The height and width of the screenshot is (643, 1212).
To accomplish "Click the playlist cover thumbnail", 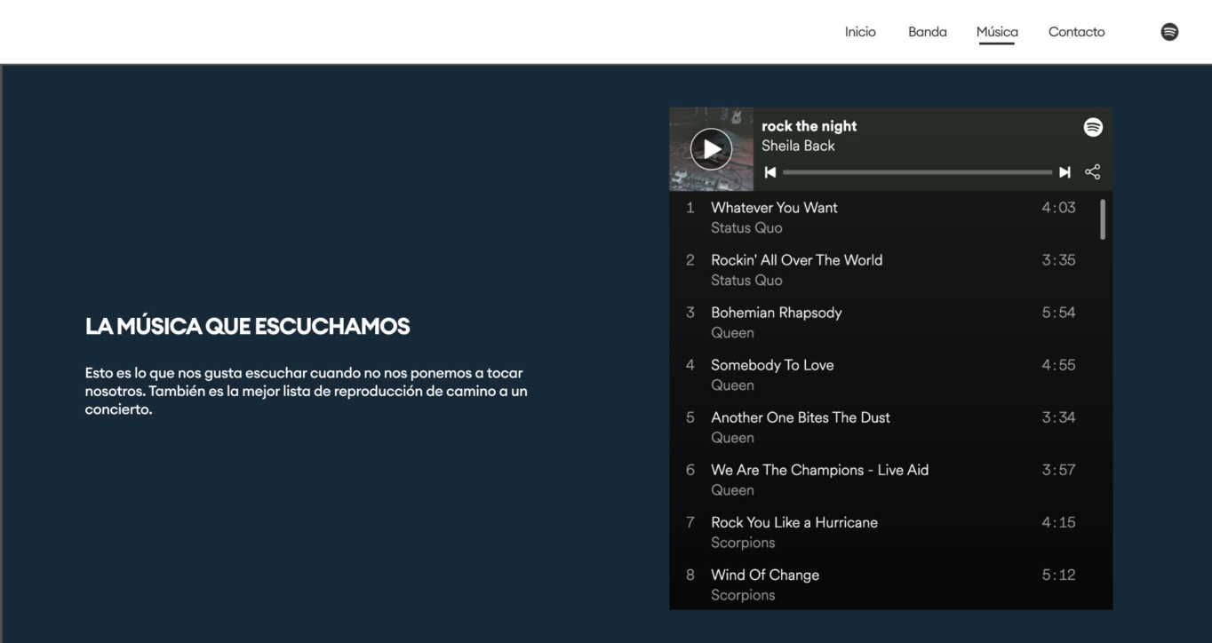I will (711, 148).
